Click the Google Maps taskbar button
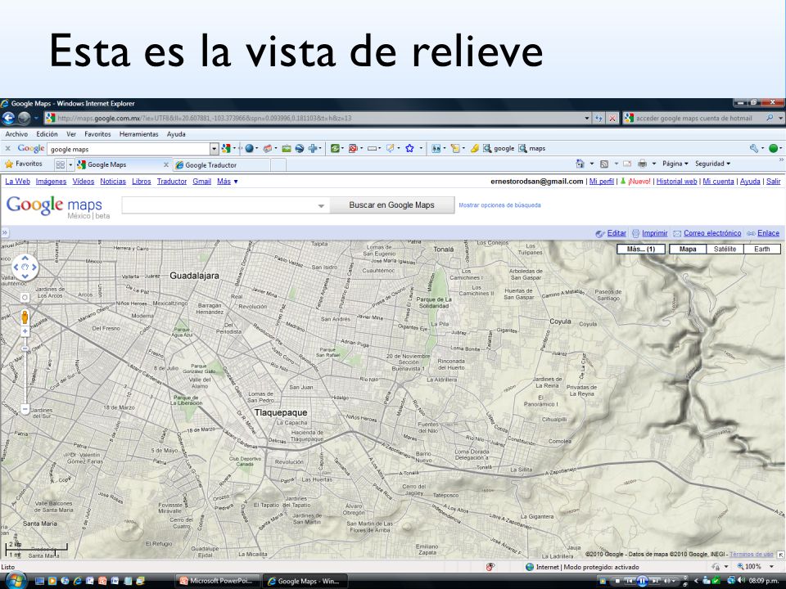 tap(305, 581)
